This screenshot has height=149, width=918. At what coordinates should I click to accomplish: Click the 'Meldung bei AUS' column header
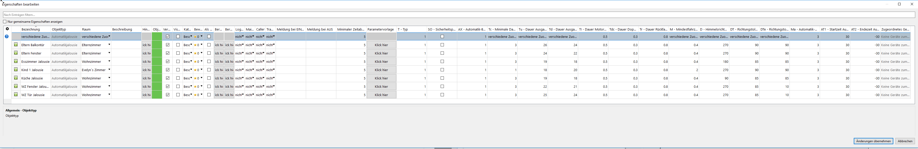click(321, 29)
